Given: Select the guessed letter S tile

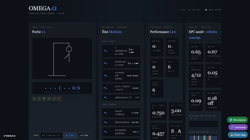Looking at the screenshot, I should click(54, 99).
